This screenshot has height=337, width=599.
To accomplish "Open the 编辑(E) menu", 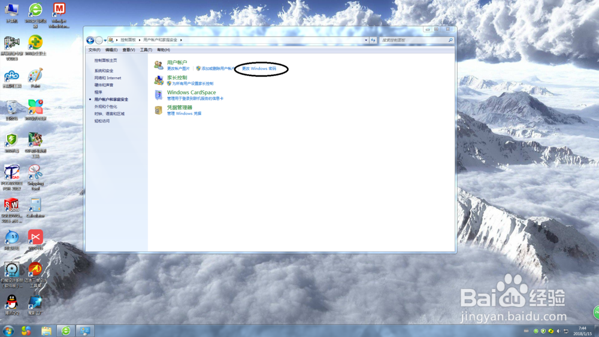I will pyautogui.click(x=111, y=50).
